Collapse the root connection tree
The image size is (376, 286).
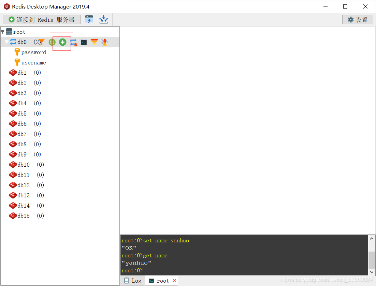point(3,32)
